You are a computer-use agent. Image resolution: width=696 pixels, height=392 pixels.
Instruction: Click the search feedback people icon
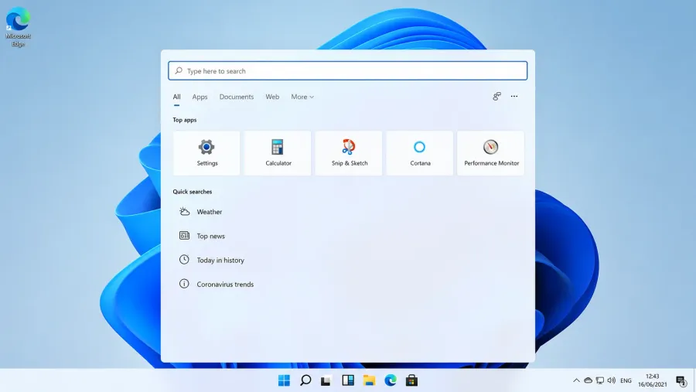[x=496, y=97]
